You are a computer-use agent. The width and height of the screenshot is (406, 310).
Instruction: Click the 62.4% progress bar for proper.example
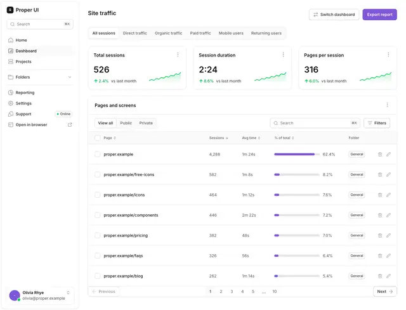coord(297,155)
